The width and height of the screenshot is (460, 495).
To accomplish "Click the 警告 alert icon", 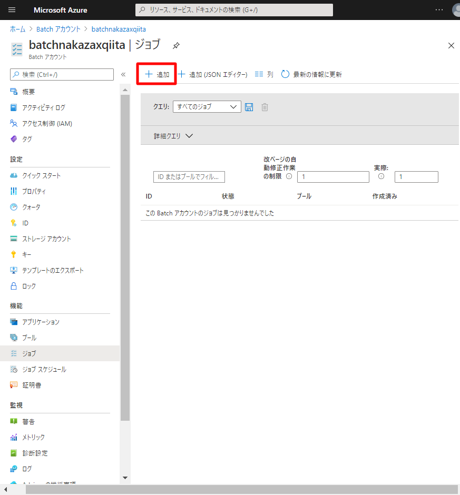I will 14,421.
